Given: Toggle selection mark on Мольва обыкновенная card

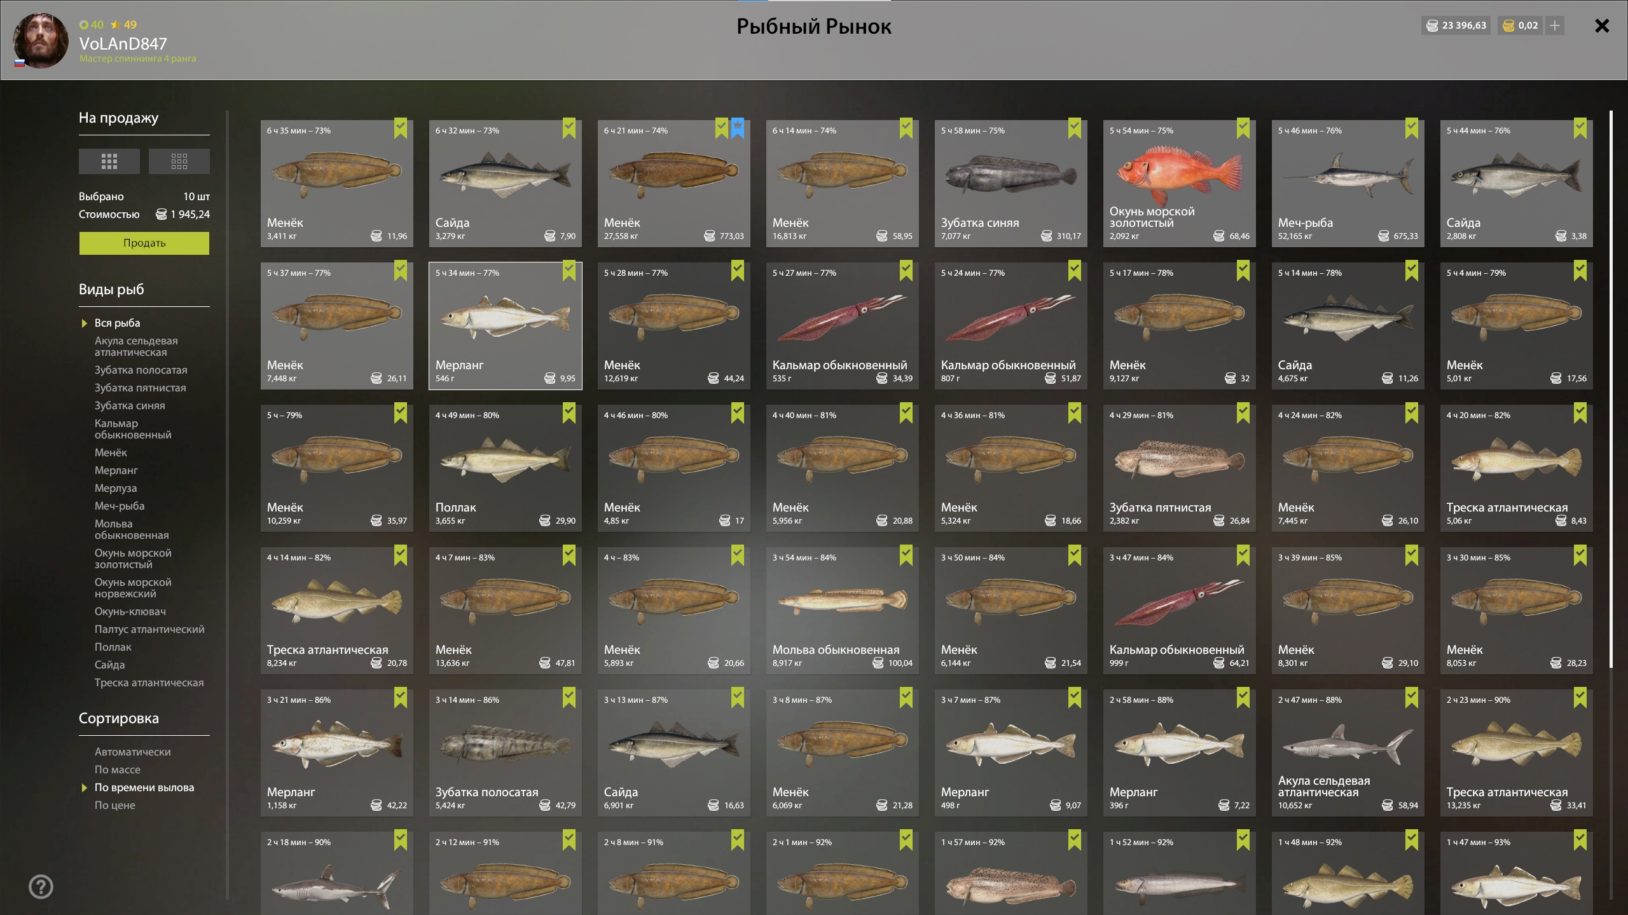Looking at the screenshot, I should [x=906, y=555].
